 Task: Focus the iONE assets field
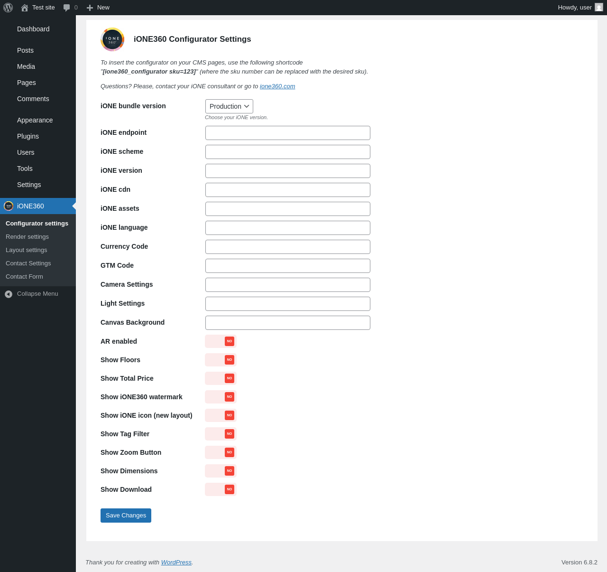pyautogui.click(x=288, y=209)
